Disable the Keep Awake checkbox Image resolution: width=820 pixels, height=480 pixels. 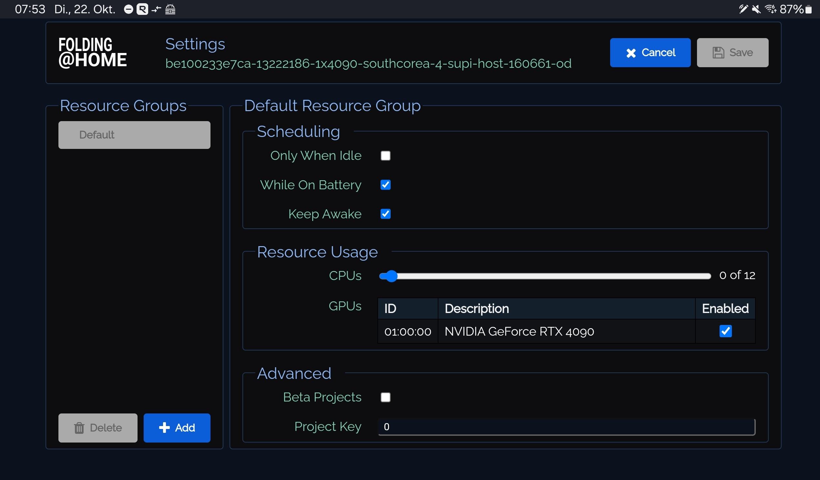(385, 214)
